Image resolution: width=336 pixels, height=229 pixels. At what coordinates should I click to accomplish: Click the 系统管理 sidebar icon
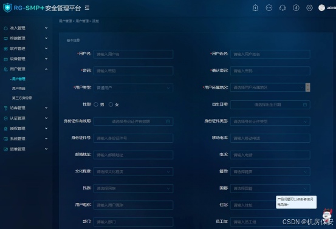point(6,139)
